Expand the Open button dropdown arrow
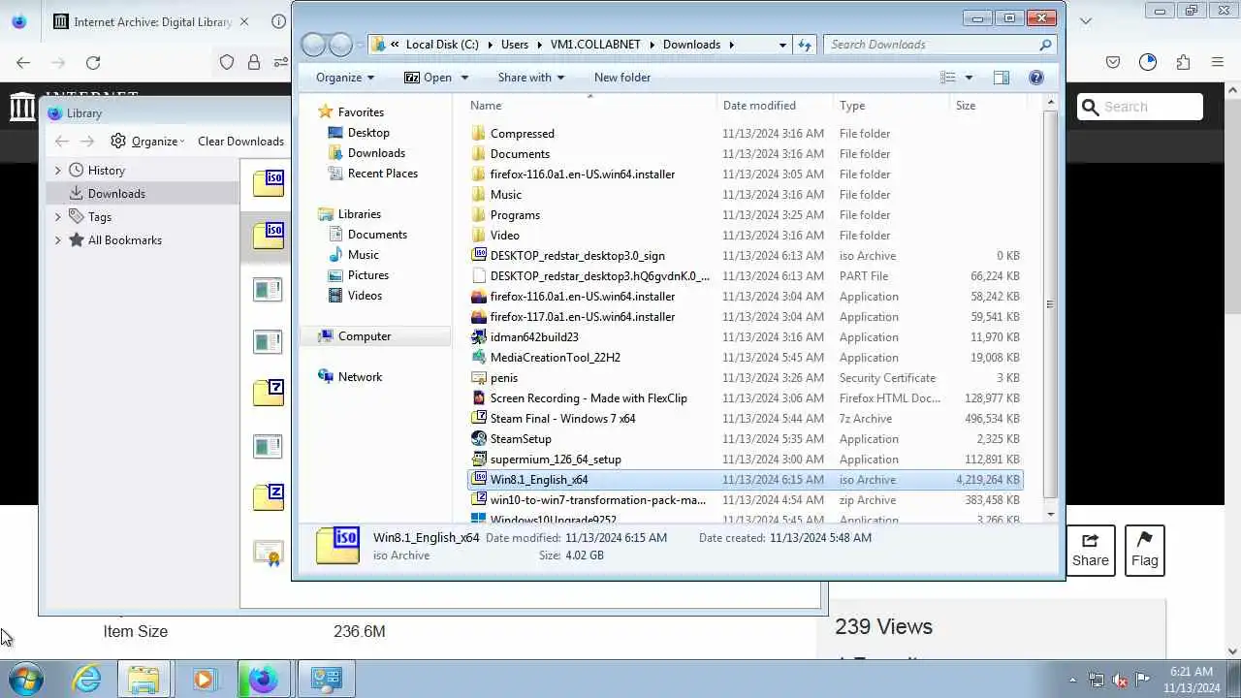Viewport: 1241px width, 698px height. (464, 78)
